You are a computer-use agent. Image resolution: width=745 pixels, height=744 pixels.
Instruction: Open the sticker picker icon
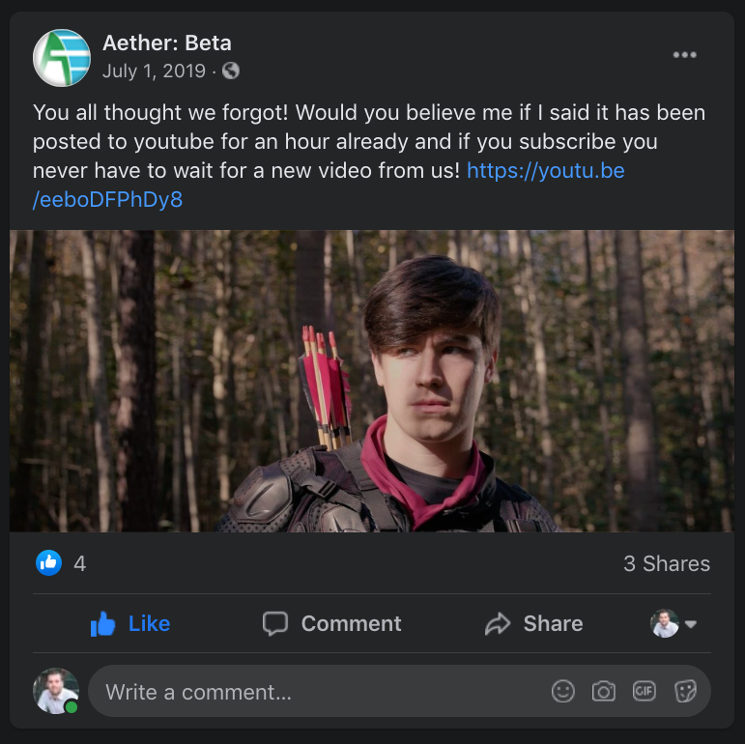(x=685, y=691)
